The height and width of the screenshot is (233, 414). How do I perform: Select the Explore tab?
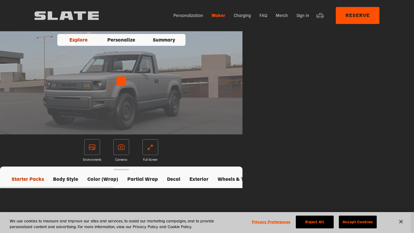(x=78, y=40)
